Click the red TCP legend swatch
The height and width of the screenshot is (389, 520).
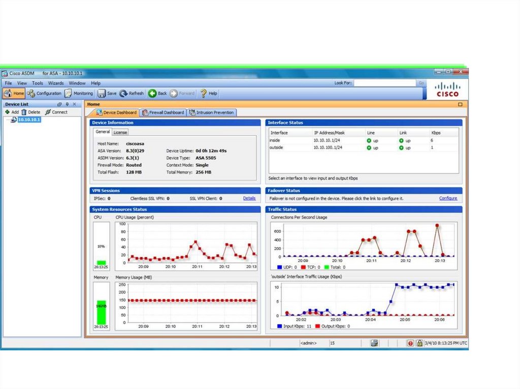point(303,267)
